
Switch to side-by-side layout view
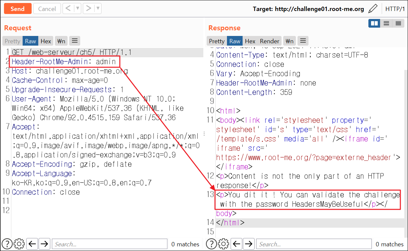coord(374,23)
